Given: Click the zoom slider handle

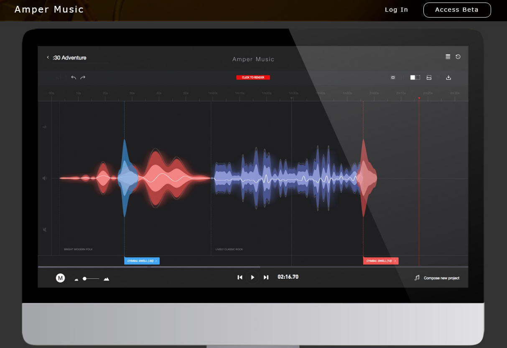Looking at the screenshot, I should click(84, 278).
